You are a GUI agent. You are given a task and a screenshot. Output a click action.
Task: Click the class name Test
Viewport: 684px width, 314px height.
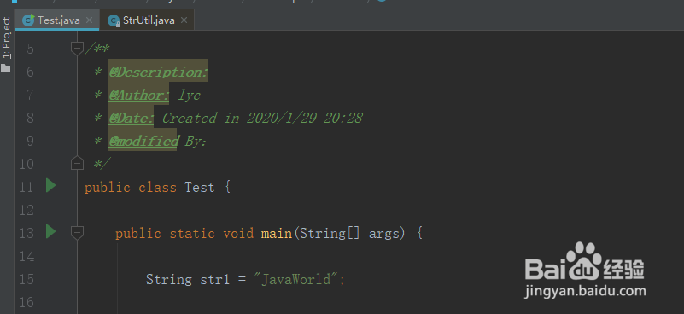point(200,188)
